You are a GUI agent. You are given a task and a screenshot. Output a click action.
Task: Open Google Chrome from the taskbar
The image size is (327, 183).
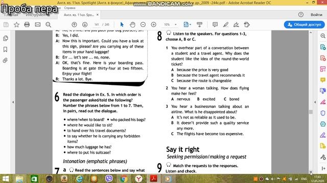pos(124,179)
